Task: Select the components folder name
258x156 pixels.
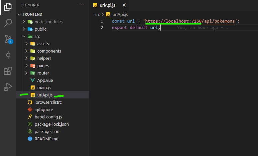Action: pos(49,51)
